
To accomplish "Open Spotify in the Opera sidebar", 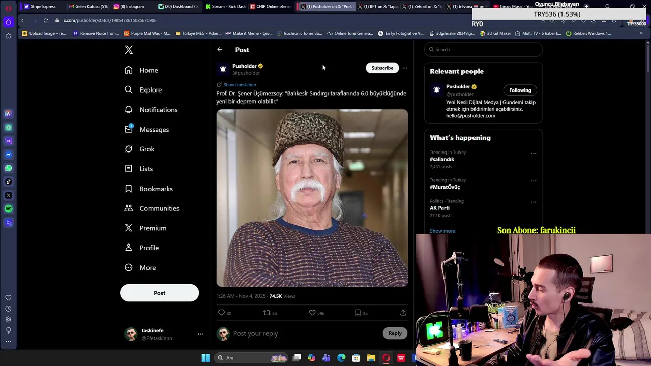I will [x=8, y=209].
